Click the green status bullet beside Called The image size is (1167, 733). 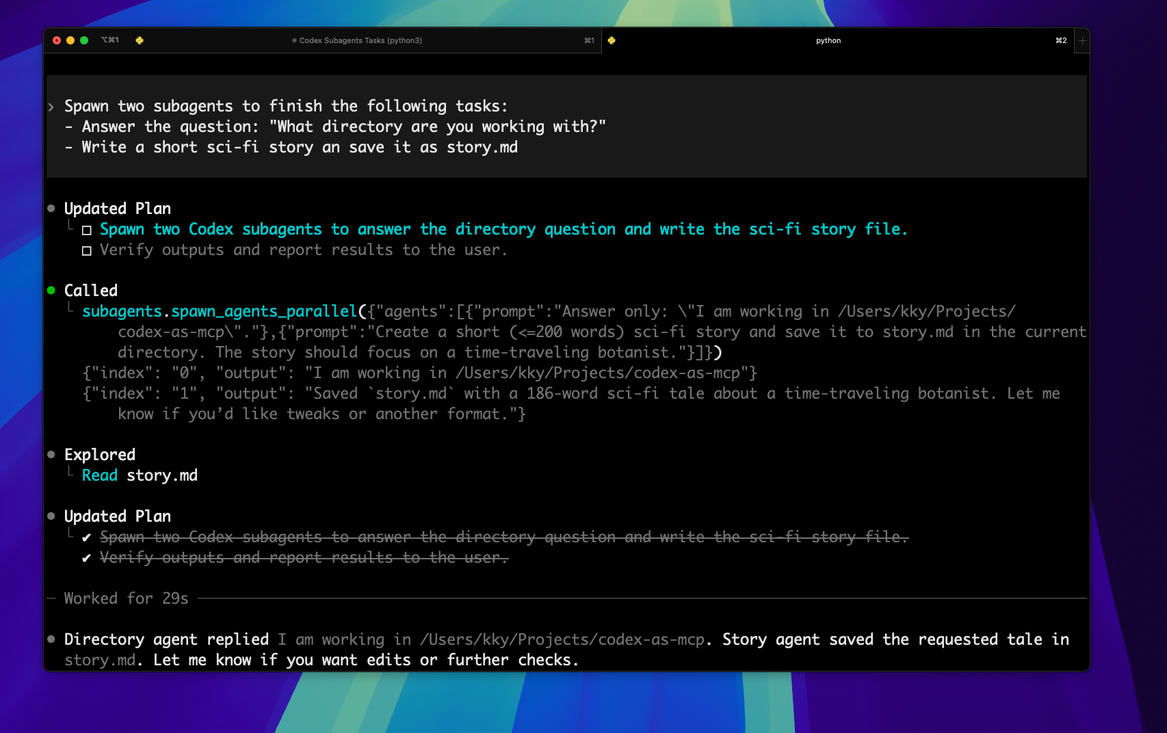pos(50,290)
